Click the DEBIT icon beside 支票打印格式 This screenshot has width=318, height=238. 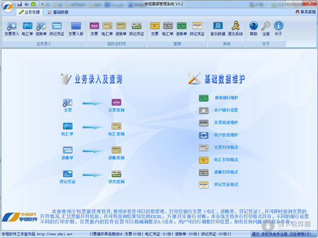204,148
